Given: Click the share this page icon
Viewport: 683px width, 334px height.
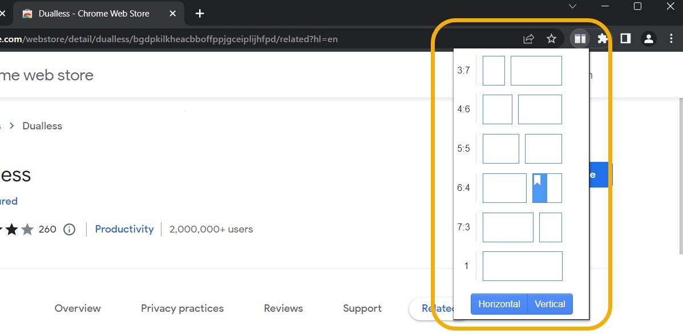Looking at the screenshot, I should (528, 39).
